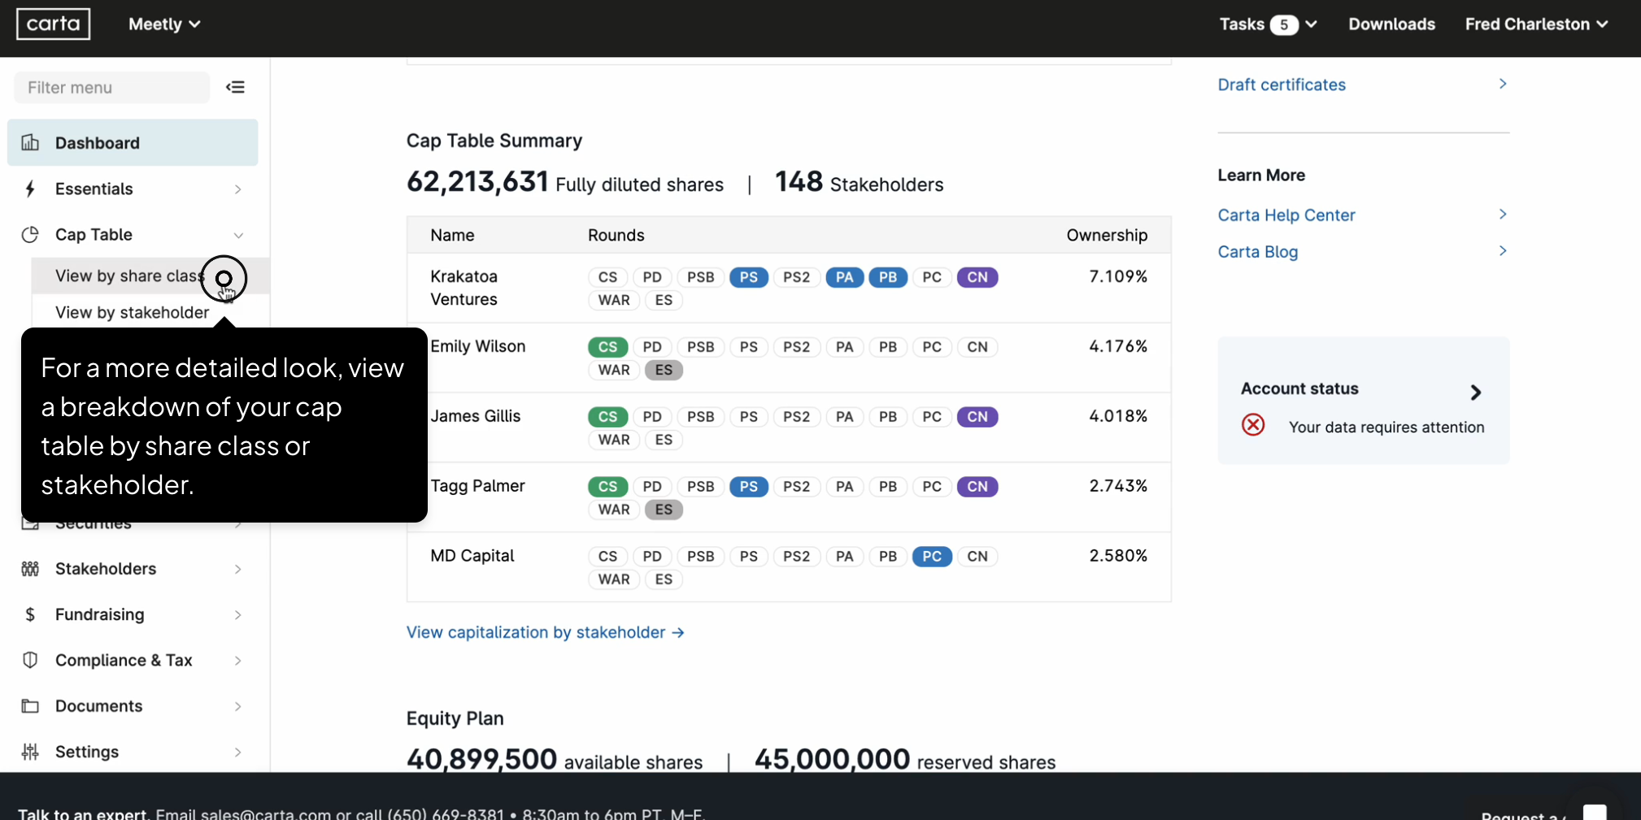Go to Dashboard menu item
1641x820 pixels.
(x=133, y=143)
